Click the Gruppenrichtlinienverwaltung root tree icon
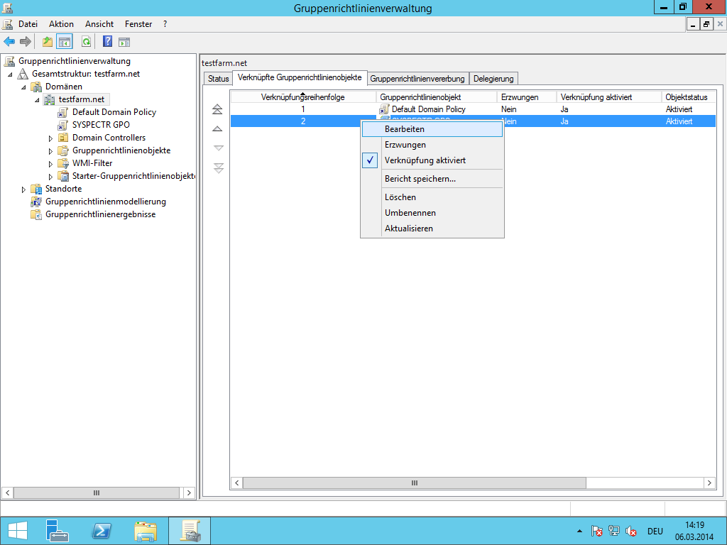 (x=9, y=61)
